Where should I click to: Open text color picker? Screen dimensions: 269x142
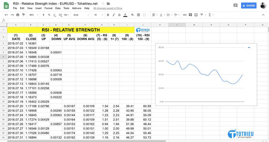[125, 15]
